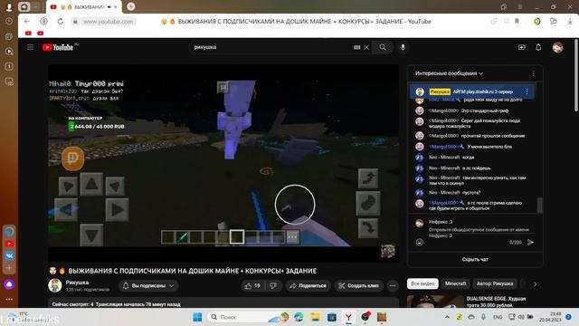This screenshot has width=579, height=326.
Task: Open the Рикушка channel name link
Action: (77, 283)
